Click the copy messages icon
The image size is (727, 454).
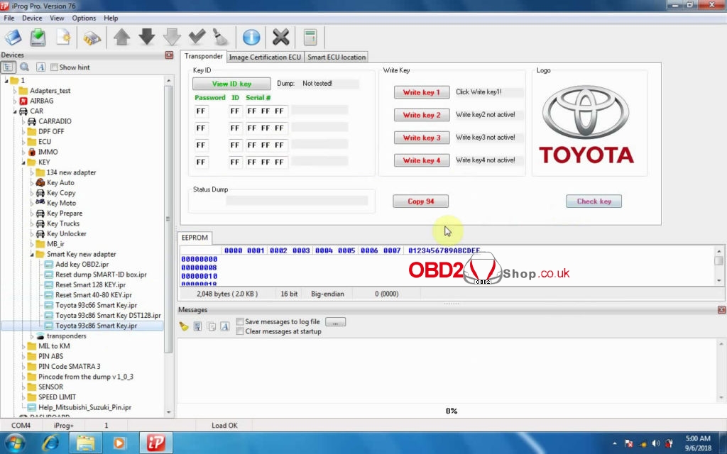(x=212, y=326)
